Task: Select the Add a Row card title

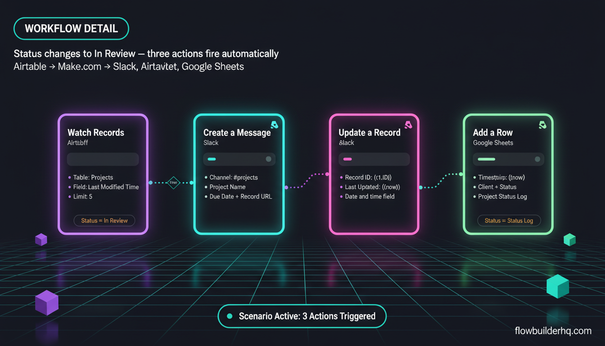Action: click(493, 132)
